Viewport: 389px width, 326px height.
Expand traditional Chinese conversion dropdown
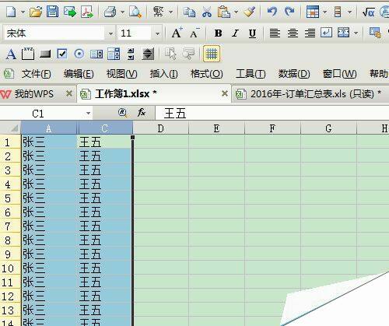point(171,12)
